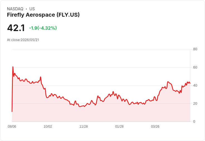Click the chart line's rightmost end point
This screenshot has width=205, height=141.
(190, 83)
